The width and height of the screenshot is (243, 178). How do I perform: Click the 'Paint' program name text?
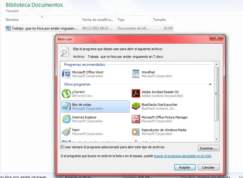point(76,130)
